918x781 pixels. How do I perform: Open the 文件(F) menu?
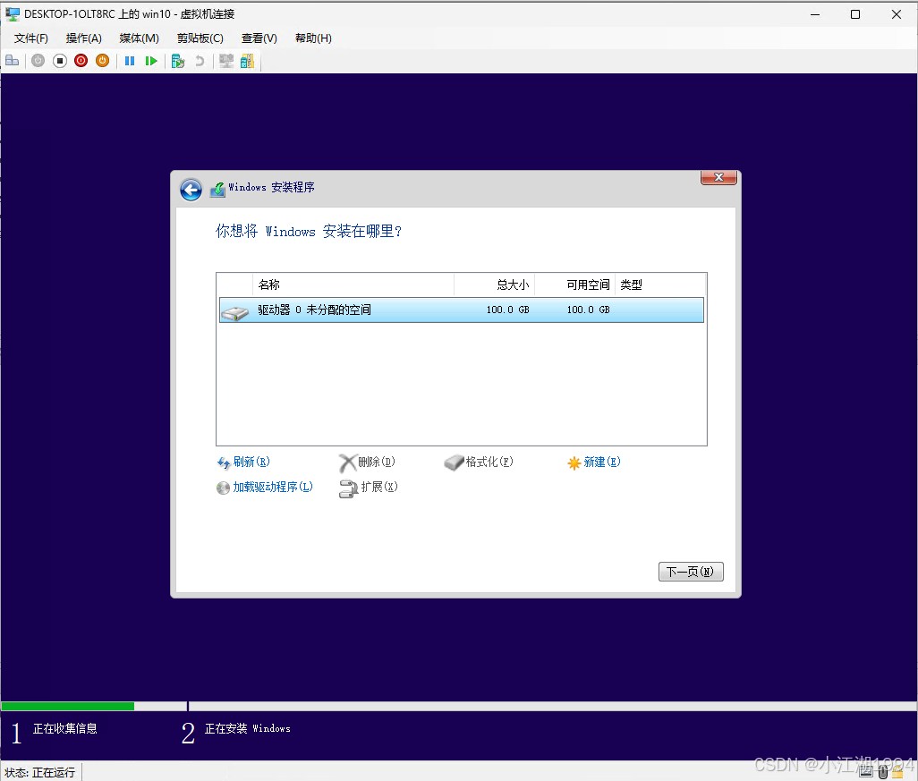pyautogui.click(x=31, y=38)
